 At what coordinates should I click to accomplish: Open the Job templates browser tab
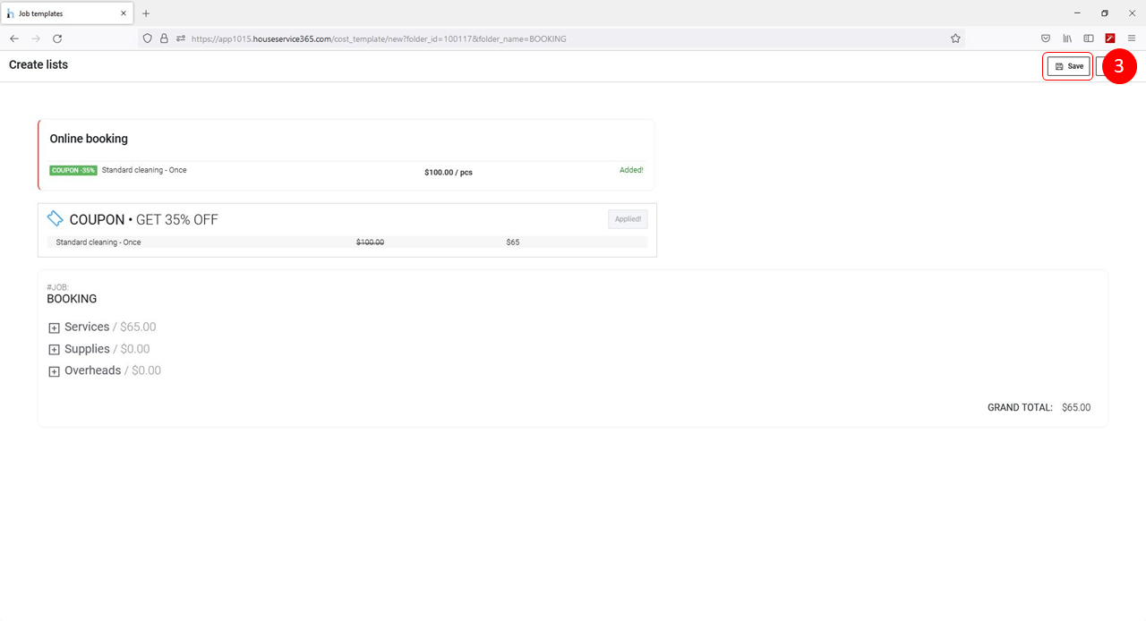point(63,13)
